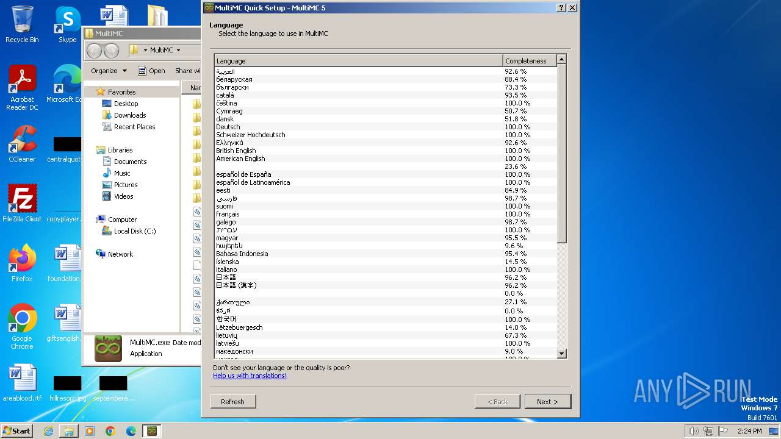781x439 pixels.
Task: Click the volume speaker tray icon
Action: click(x=693, y=431)
